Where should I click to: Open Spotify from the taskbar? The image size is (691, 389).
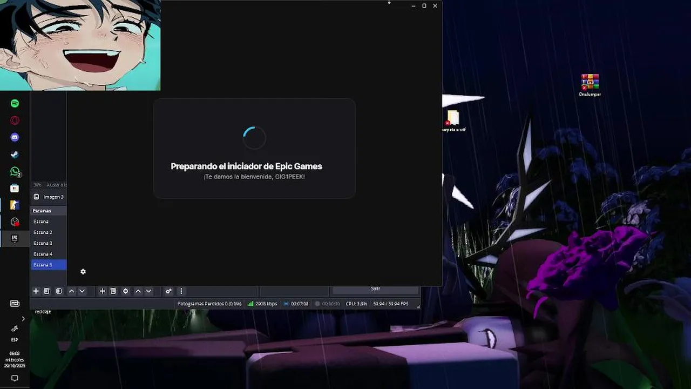(15, 103)
